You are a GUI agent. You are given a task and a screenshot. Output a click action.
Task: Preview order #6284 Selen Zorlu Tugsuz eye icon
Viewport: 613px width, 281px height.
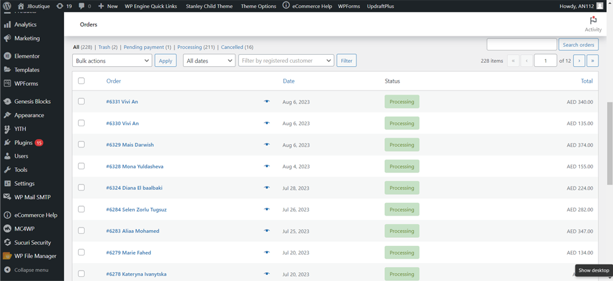266,209
